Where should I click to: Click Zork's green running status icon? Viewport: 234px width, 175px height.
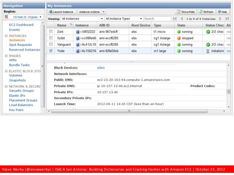[179, 32]
